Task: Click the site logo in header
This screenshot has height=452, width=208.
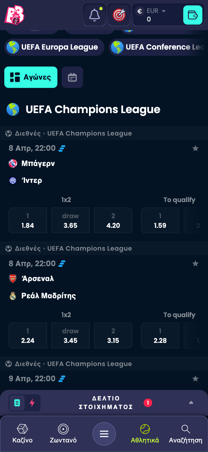Action: point(15,15)
